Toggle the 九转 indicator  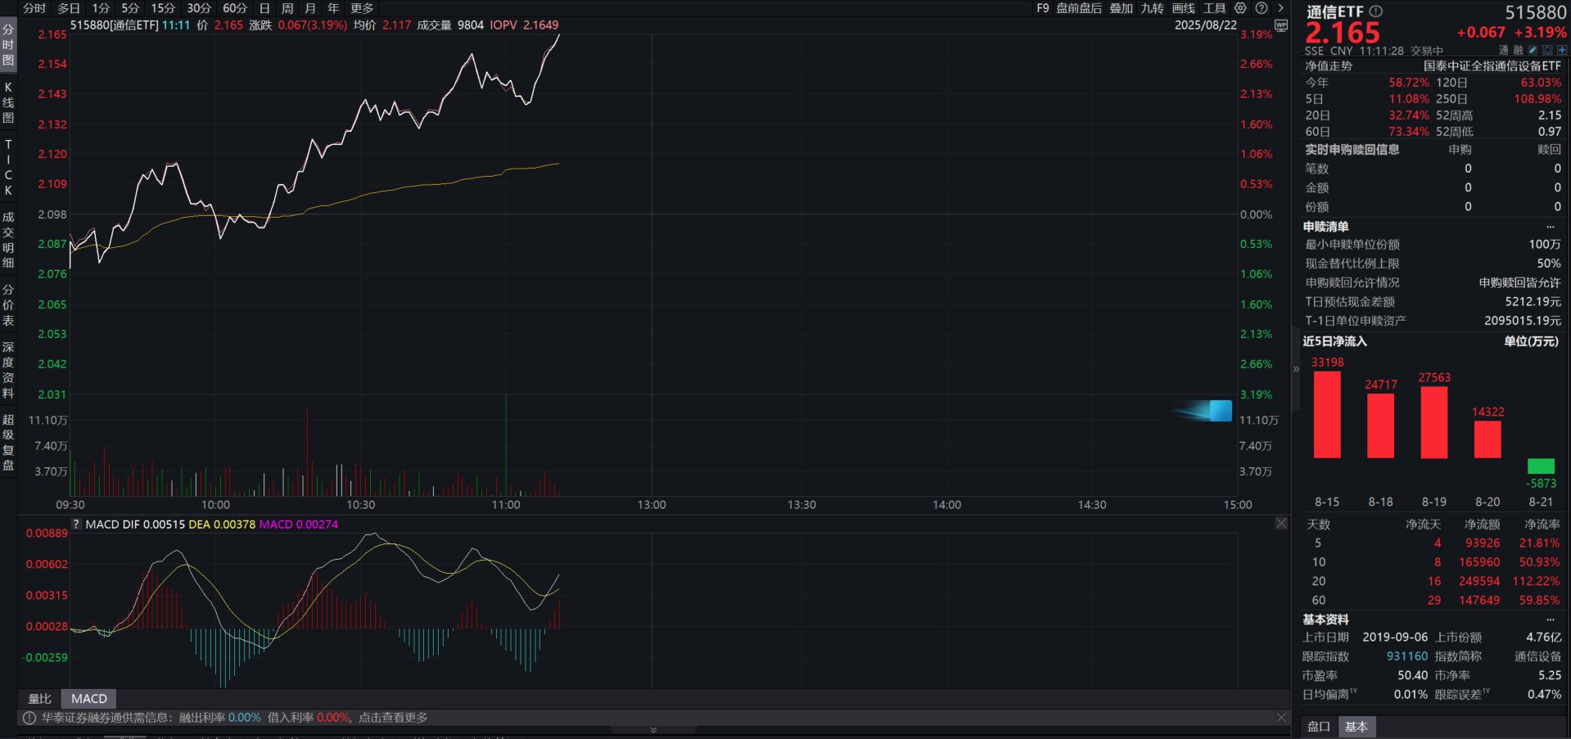(x=1152, y=8)
